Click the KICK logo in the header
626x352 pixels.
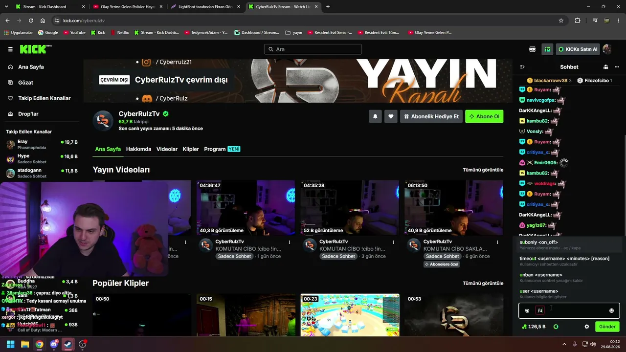pyautogui.click(x=35, y=49)
